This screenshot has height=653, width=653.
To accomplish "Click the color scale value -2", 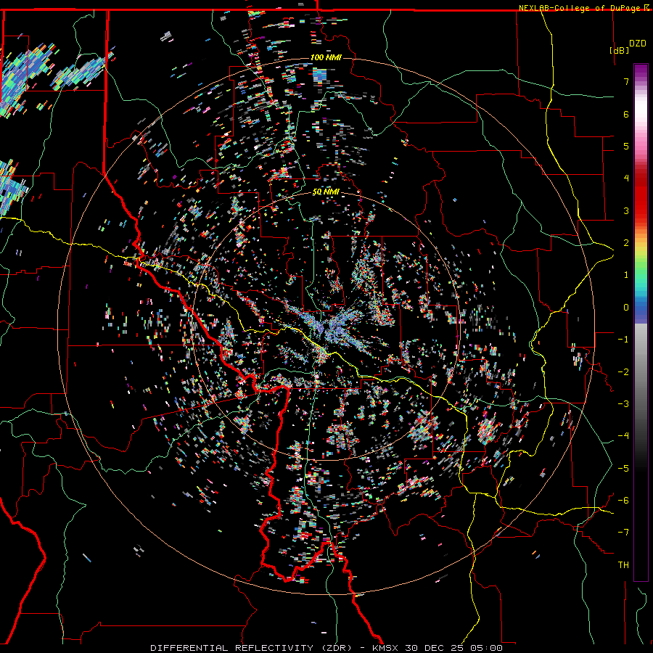I will [623, 372].
